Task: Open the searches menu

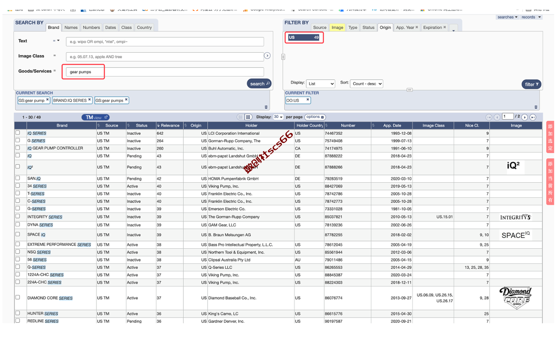Action: pos(507,17)
